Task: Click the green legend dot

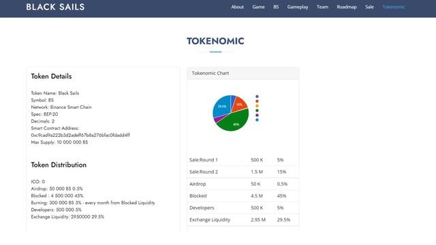Action: [257, 110]
